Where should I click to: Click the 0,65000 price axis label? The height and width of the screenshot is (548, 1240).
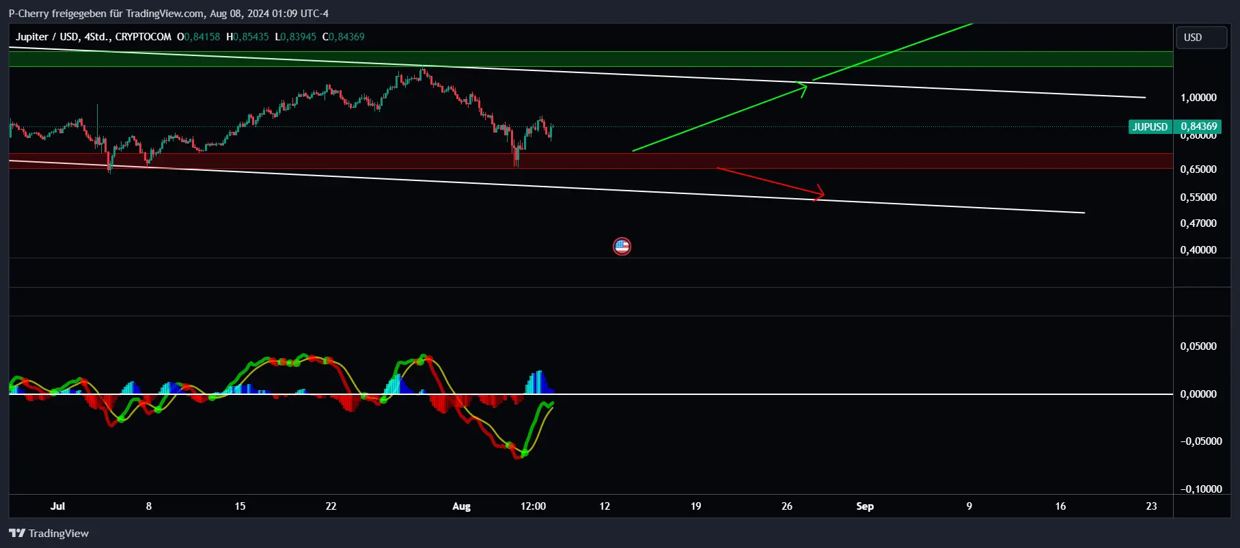click(x=1198, y=169)
